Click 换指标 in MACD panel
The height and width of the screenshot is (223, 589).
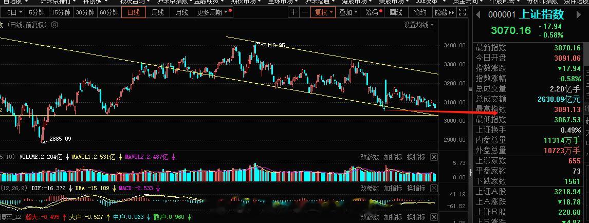[416, 188]
